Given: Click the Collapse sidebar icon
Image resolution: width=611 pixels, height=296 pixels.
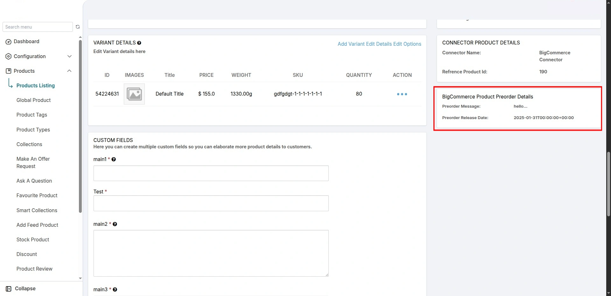Looking at the screenshot, I should tap(9, 289).
